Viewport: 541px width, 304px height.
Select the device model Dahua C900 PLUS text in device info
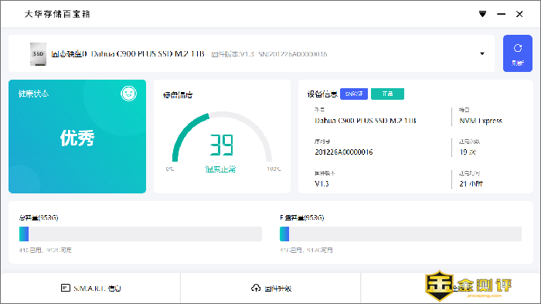[x=366, y=121]
